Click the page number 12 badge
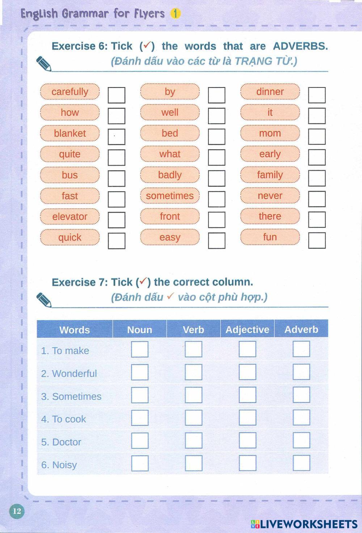Viewport: 362px width, 533px height. click(x=17, y=511)
